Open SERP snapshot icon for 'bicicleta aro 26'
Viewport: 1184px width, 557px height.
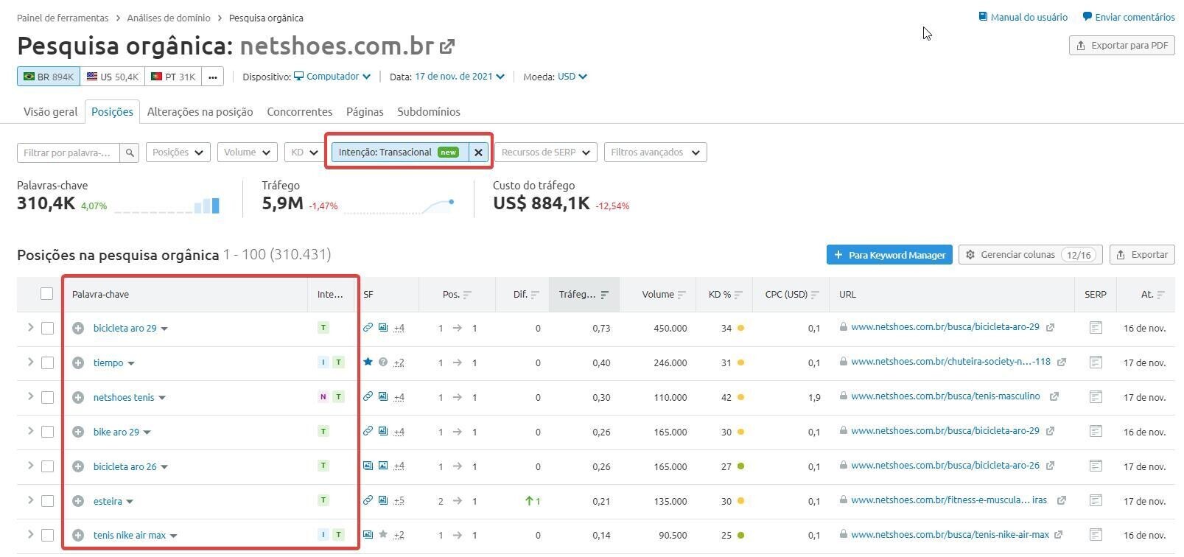tap(1096, 466)
